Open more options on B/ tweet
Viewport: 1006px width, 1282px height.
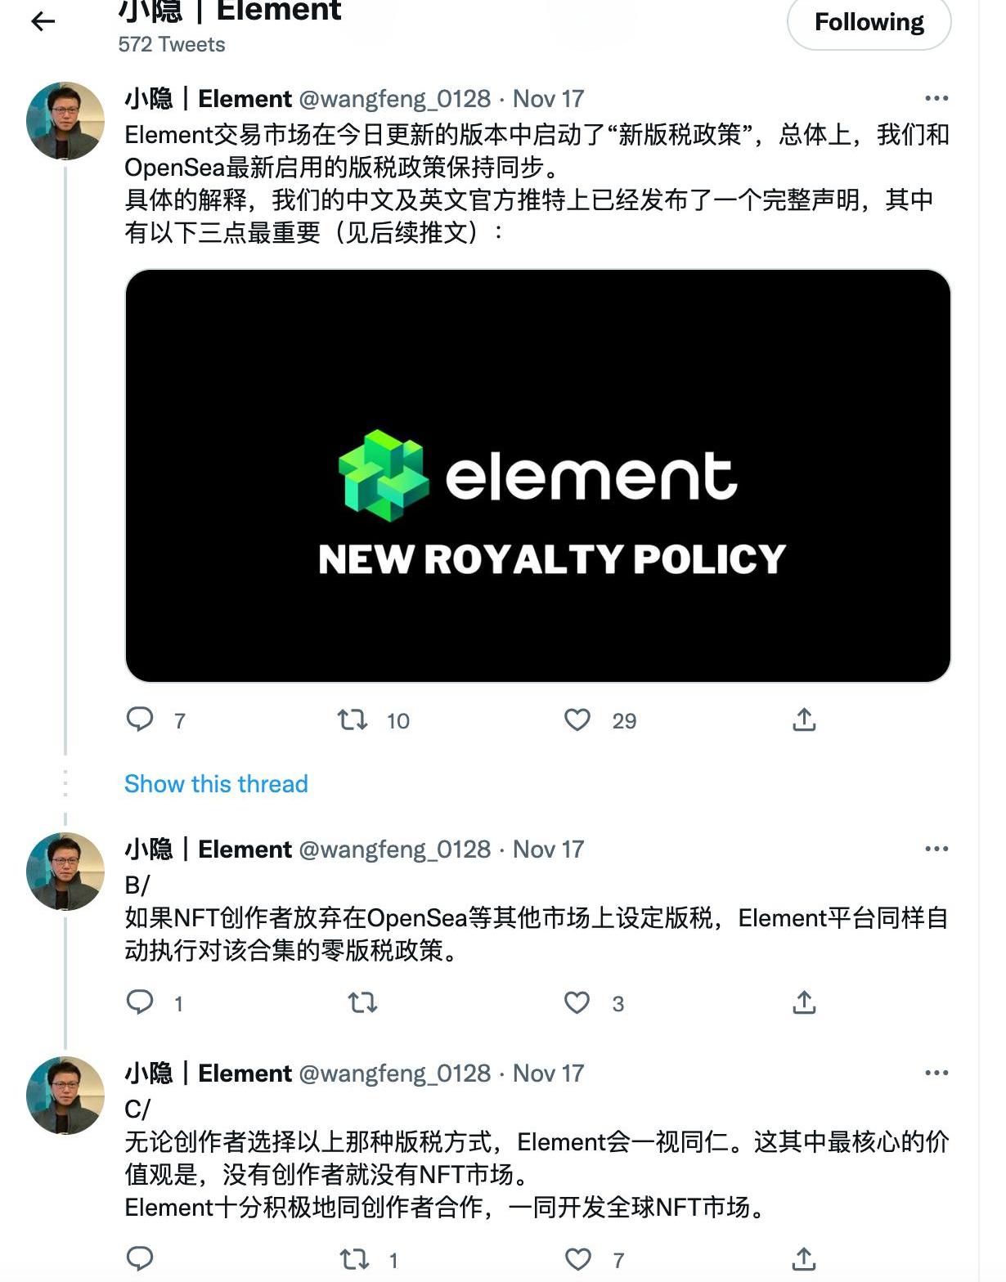936,849
